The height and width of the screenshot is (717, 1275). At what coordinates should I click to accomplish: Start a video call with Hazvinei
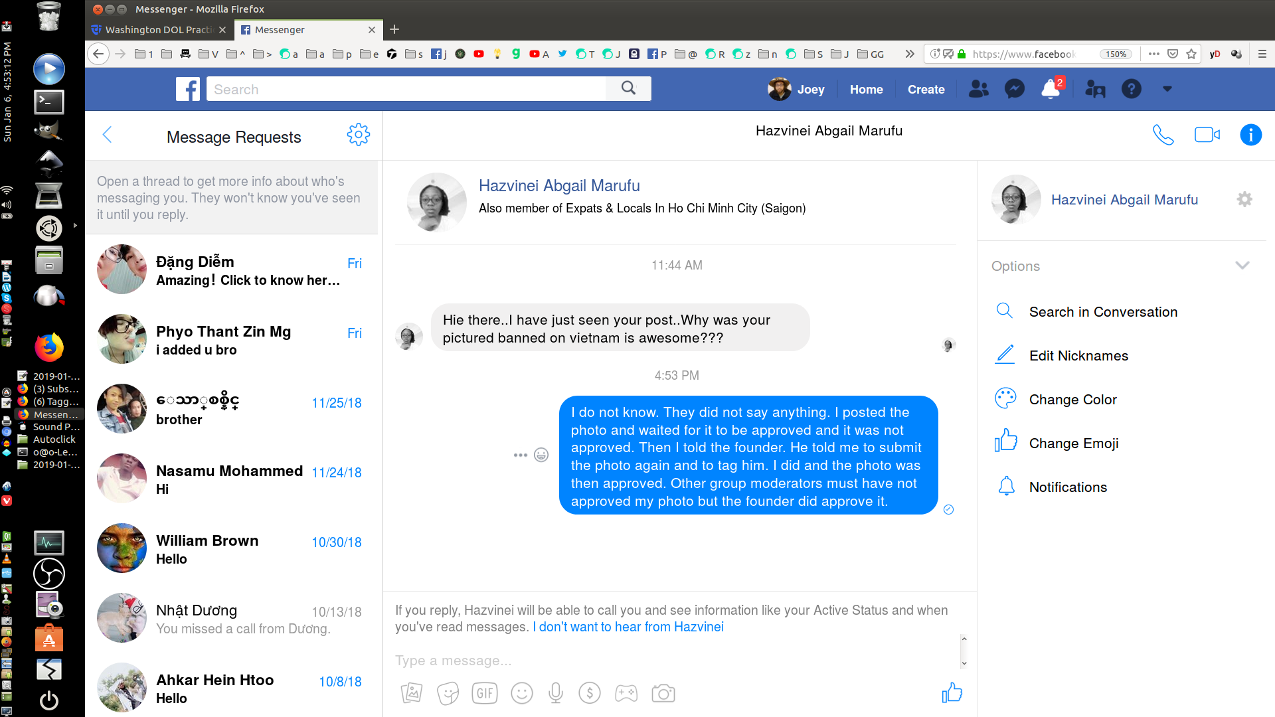1207,134
